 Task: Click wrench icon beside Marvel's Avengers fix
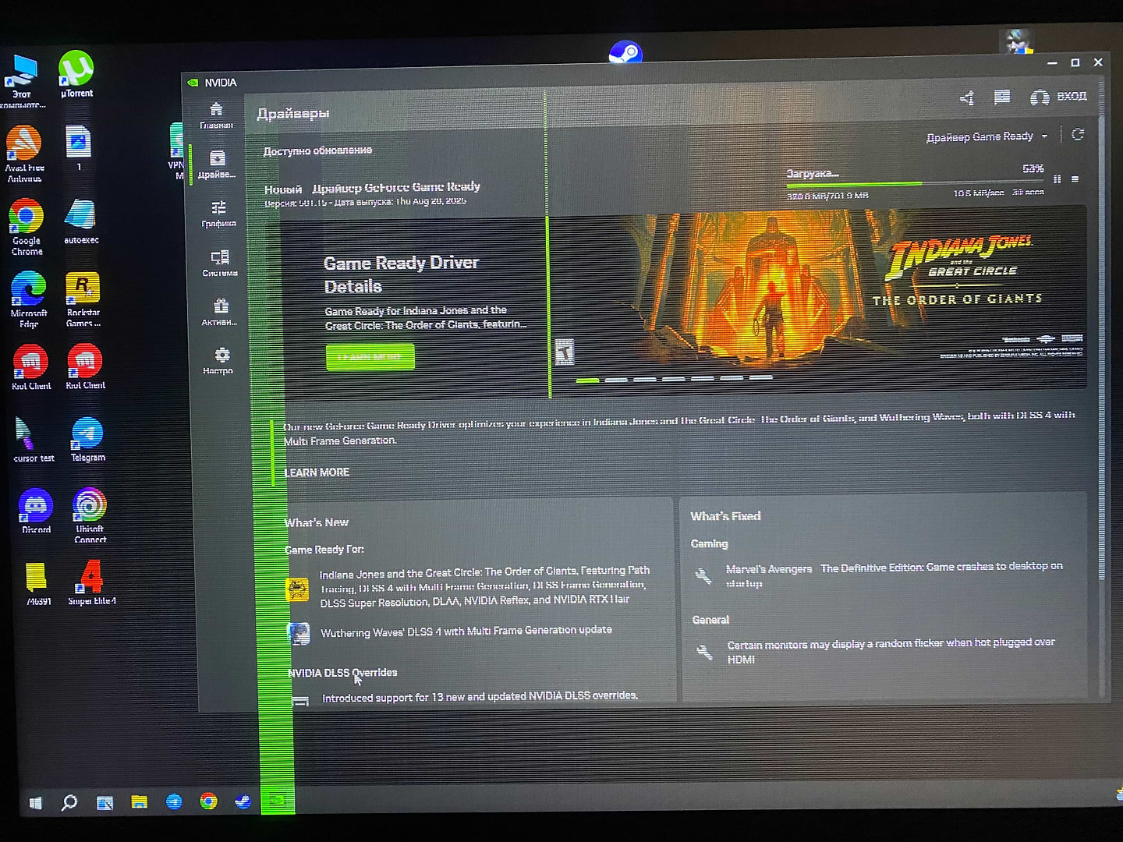coord(703,576)
